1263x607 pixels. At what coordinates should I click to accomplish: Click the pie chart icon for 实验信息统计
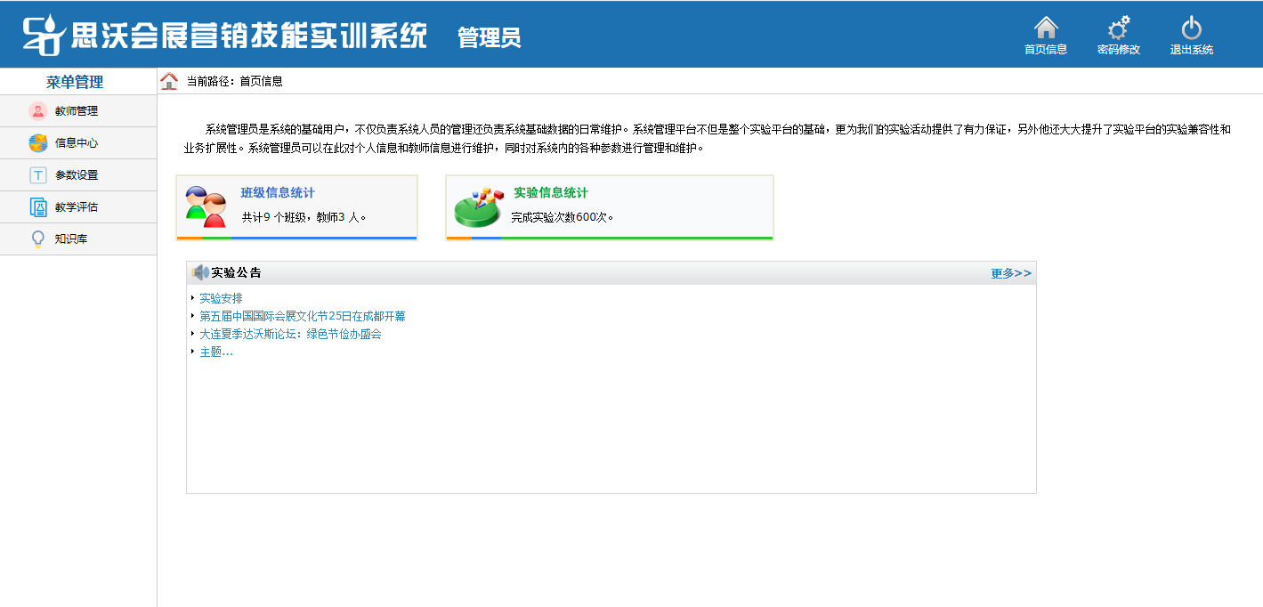479,208
